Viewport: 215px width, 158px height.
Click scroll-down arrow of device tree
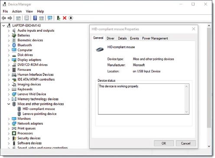209,146
